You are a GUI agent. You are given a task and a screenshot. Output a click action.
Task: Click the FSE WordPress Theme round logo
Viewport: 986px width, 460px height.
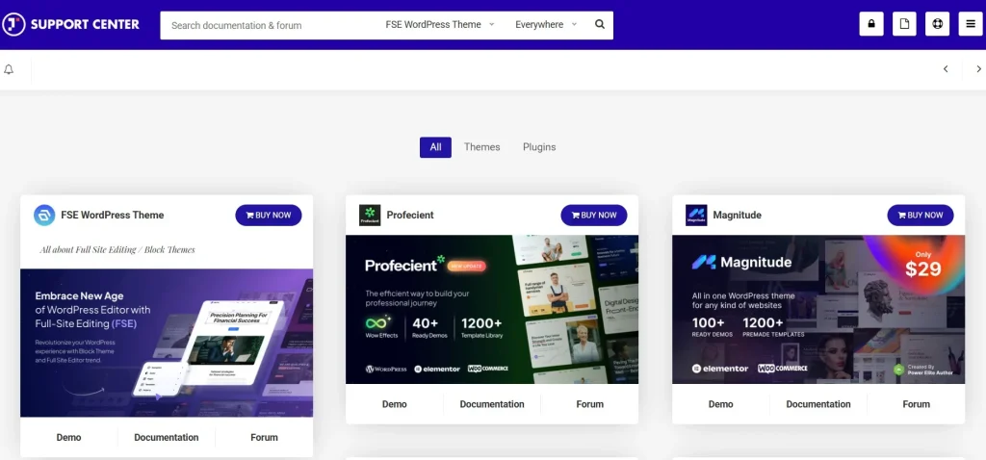coord(44,215)
